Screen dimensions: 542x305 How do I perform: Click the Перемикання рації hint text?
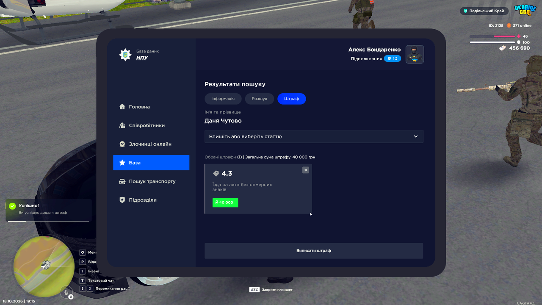[x=113, y=289]
